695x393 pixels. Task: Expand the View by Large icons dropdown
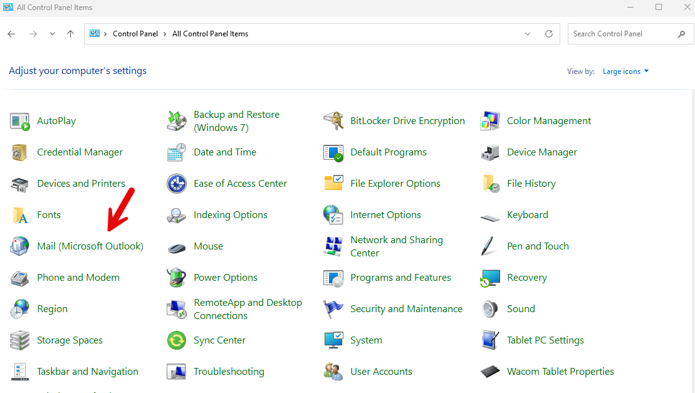coord(625,71)
